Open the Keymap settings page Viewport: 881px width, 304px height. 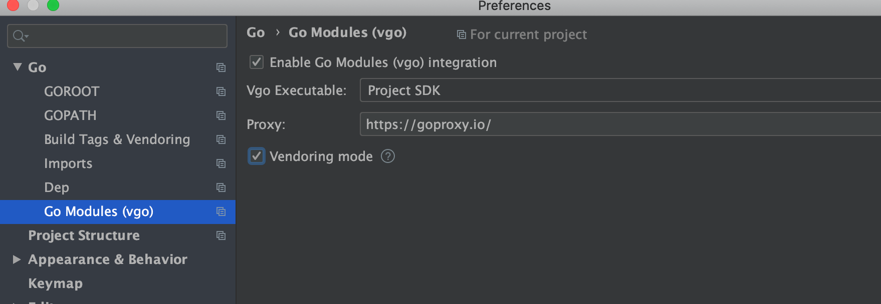55,283
